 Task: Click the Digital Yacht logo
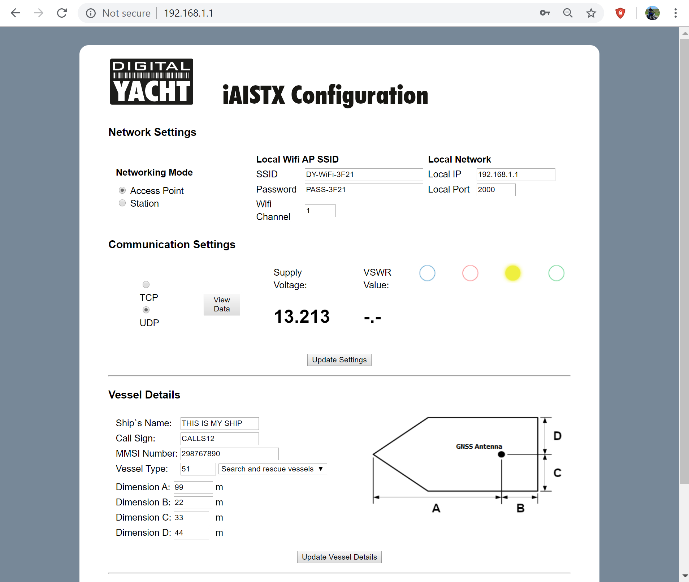(151, 82)
